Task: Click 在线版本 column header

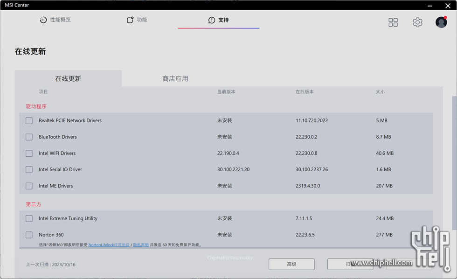Action: (305, 91)
